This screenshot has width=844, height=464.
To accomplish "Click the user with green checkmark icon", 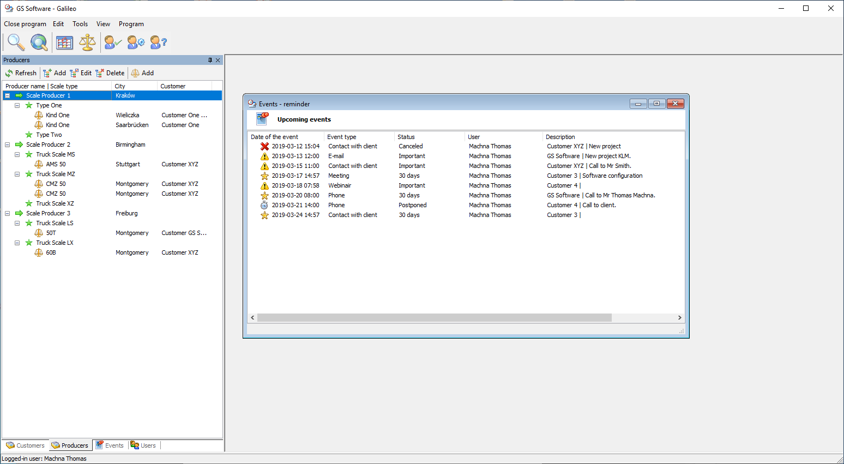I will point(113,43).
